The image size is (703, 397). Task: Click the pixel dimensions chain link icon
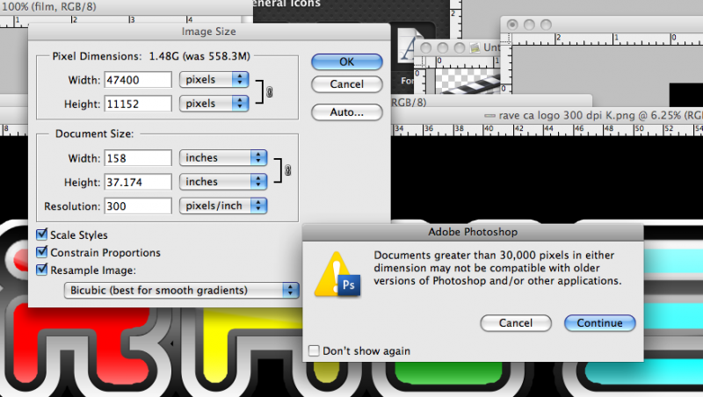coord(270,92)
